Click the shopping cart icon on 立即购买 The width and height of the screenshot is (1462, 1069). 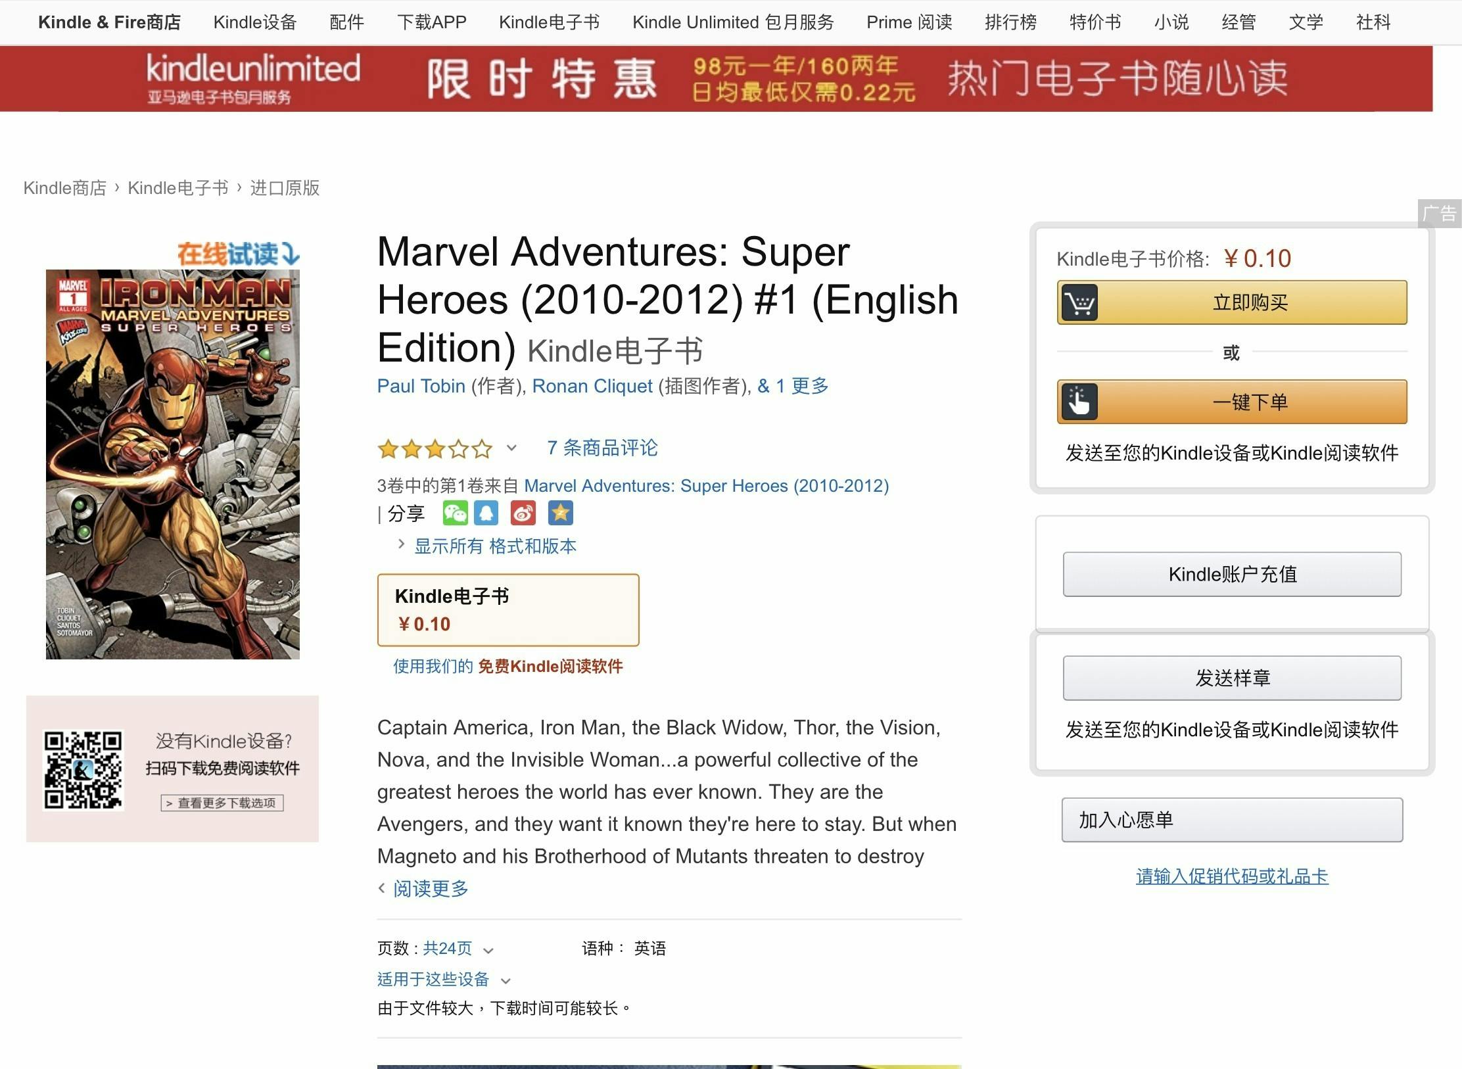point(1079,303)
